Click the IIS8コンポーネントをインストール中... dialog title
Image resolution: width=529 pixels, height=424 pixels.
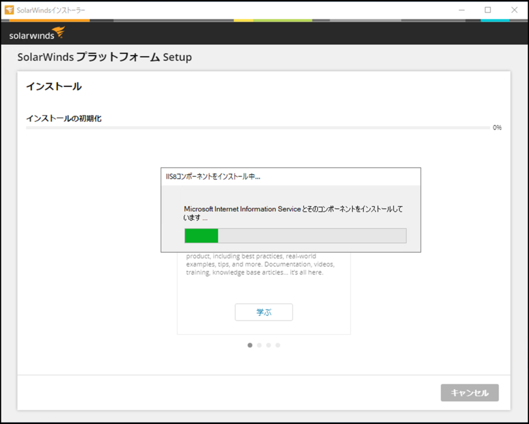213,176
